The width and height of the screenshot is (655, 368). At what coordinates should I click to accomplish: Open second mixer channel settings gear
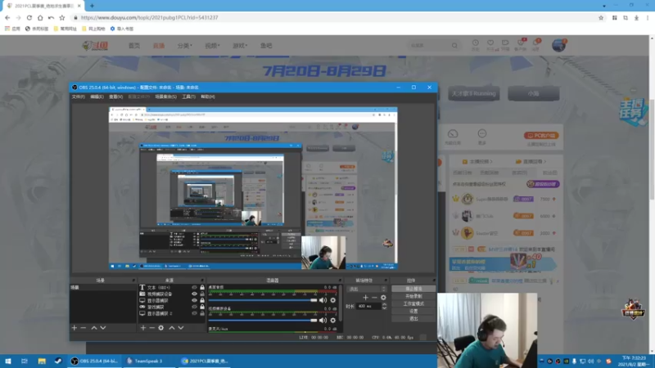click(333, 320)
